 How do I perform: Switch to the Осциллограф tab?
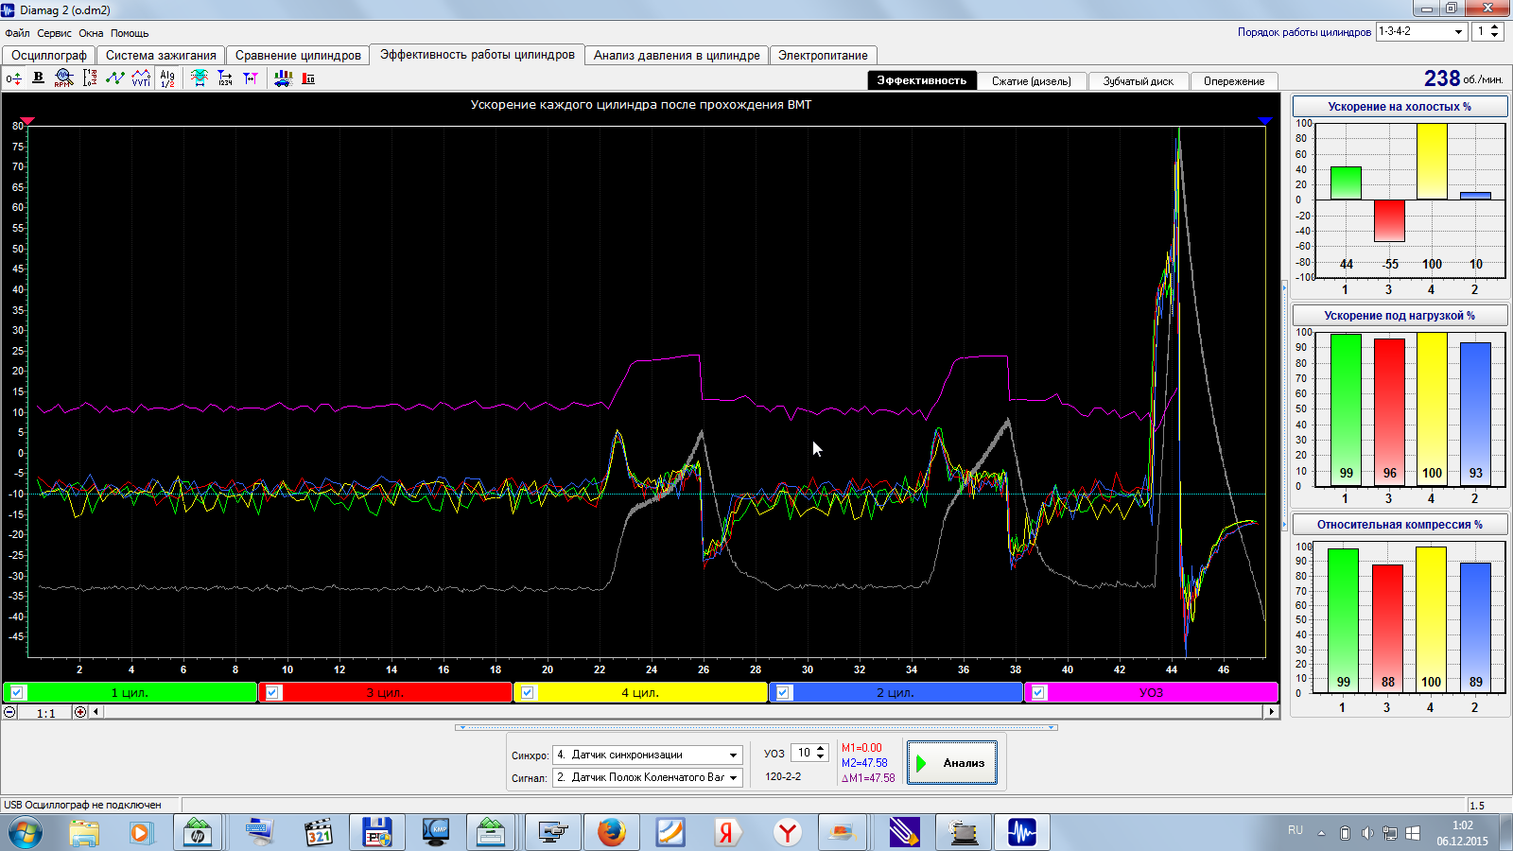[x=49, y=55]
